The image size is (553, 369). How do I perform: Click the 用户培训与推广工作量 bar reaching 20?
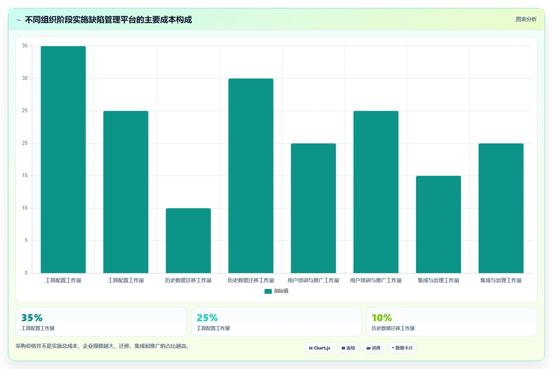[313, 208]
